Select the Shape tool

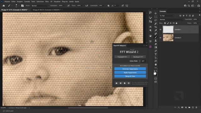pyautogui.click(x=156, y=61)
